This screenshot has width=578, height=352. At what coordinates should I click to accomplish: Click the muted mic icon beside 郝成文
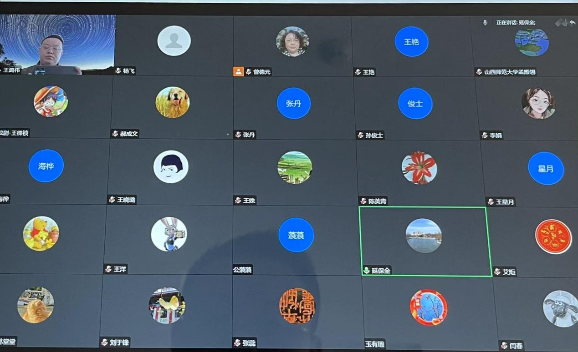pos(115,134)
